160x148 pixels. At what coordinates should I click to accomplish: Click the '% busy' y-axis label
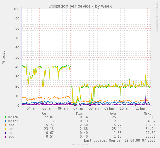click(3, 57)
